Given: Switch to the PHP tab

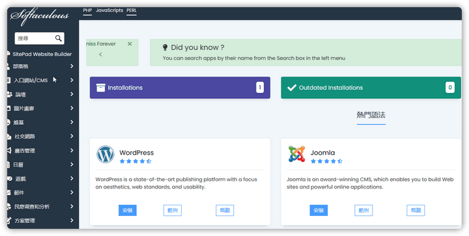Looking at the screenshot, I should pos(87,10).
